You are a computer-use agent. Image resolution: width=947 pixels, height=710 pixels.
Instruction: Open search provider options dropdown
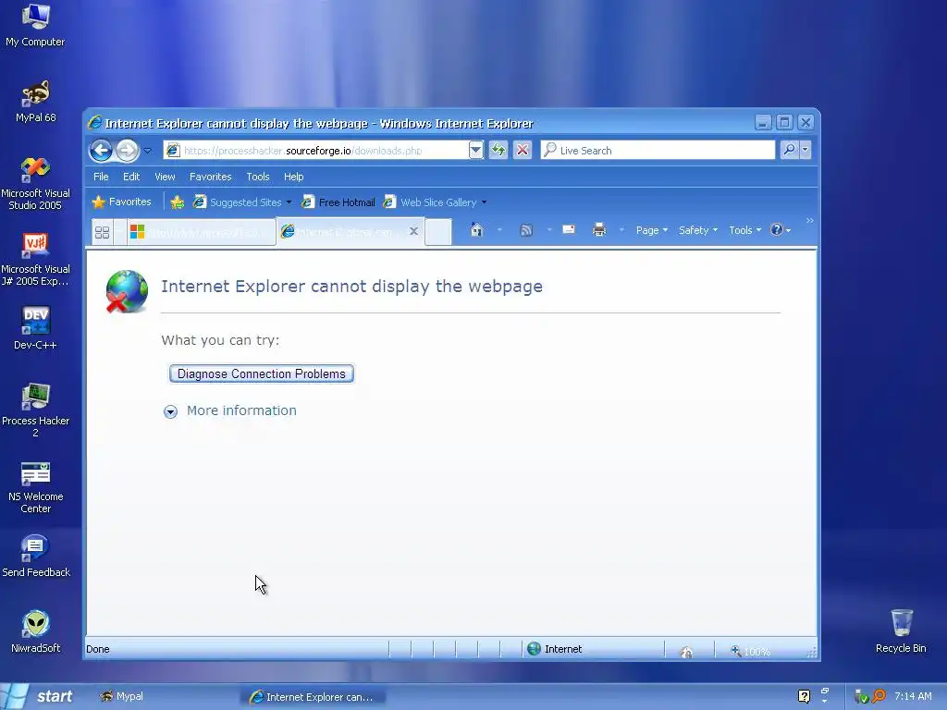click(x=806, y=150)
